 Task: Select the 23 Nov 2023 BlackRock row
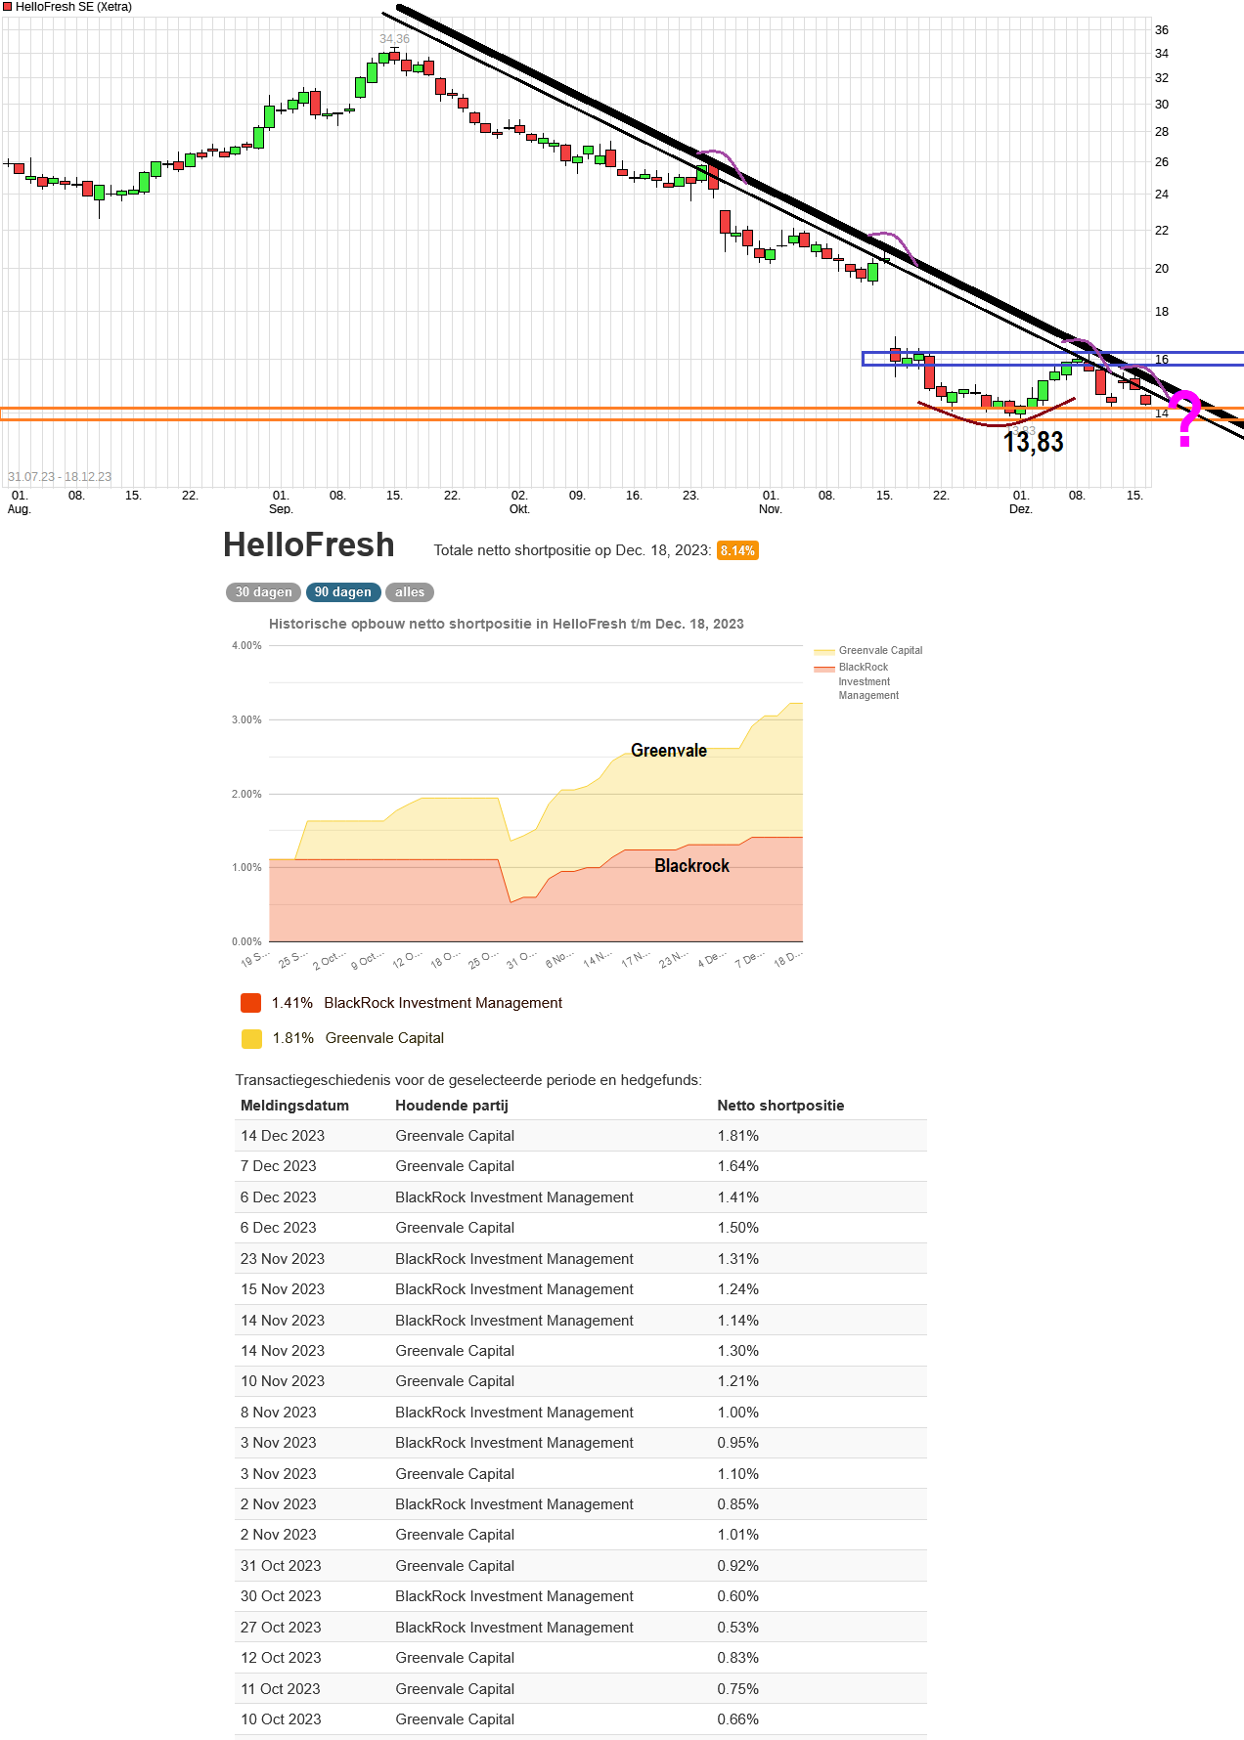(581, 1259)
